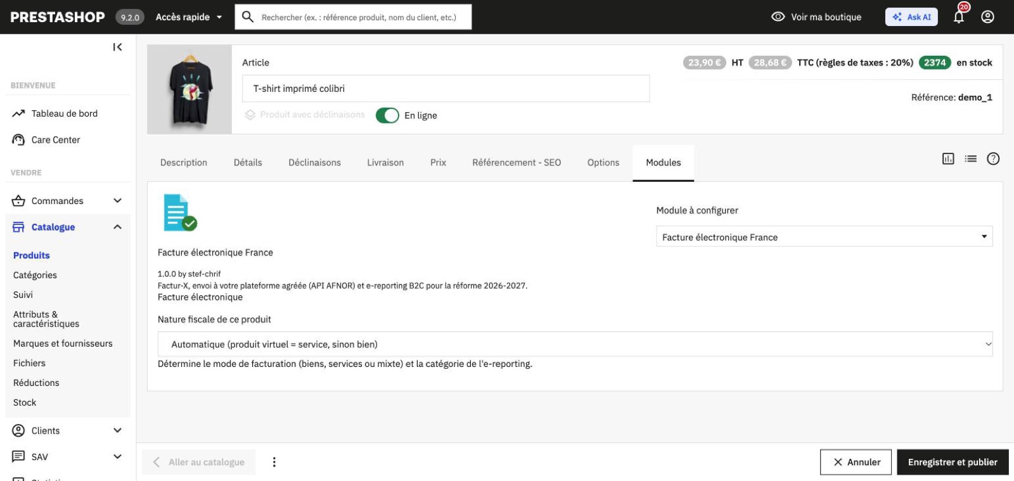Open the Module à configurer dropdown
Image resolution: width=1014 pixels, height=481 pixels.
tap(824, 237)
